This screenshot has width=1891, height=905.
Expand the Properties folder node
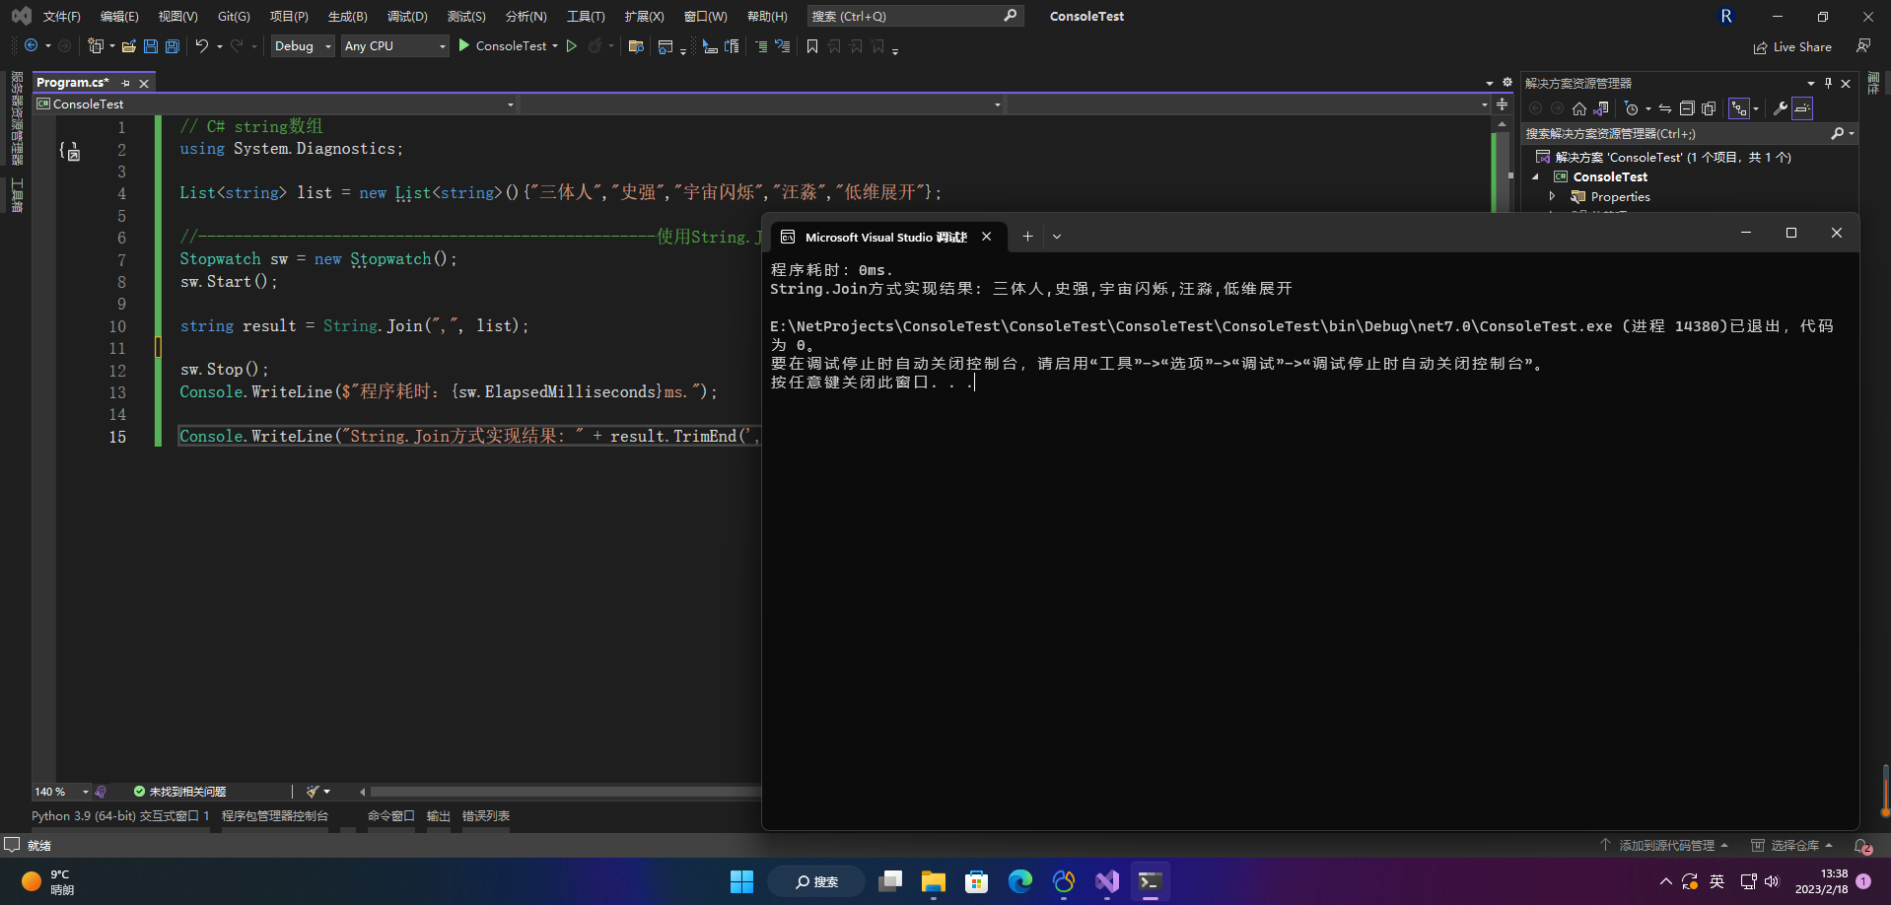click(1553, 197)
